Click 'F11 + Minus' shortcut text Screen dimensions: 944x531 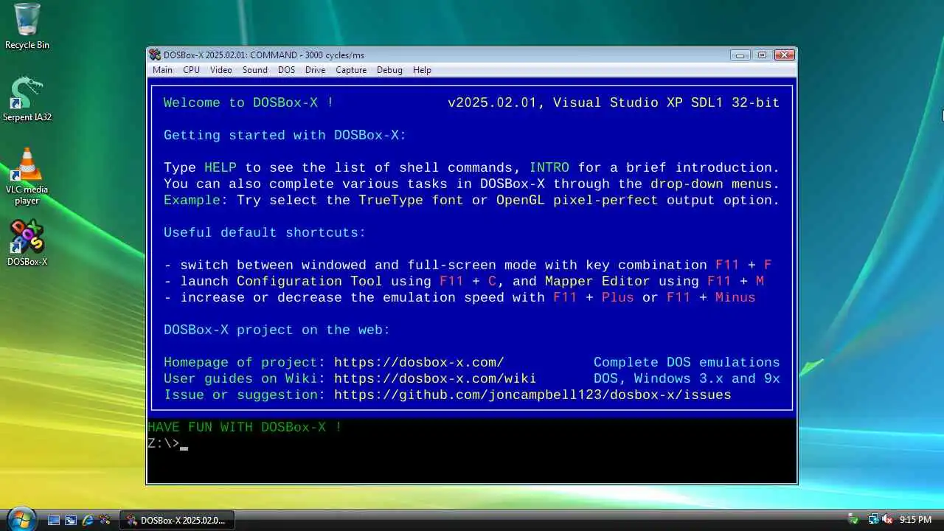[711, 297]
